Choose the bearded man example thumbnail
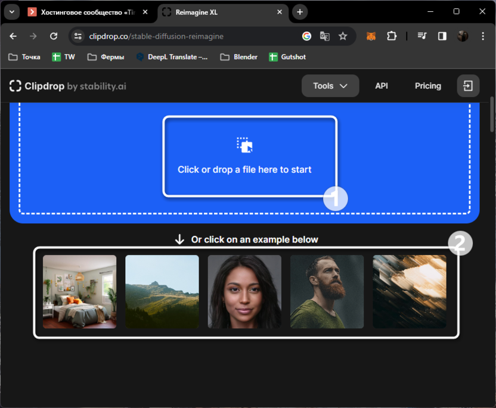 (327, 292)
